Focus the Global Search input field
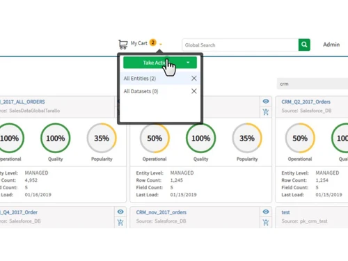Image resolution: width=348 pixels, height=261 pixels. coord(240,45)
